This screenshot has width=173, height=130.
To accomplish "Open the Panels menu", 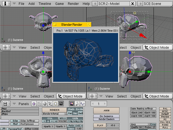I will click(x=24, y=104).
